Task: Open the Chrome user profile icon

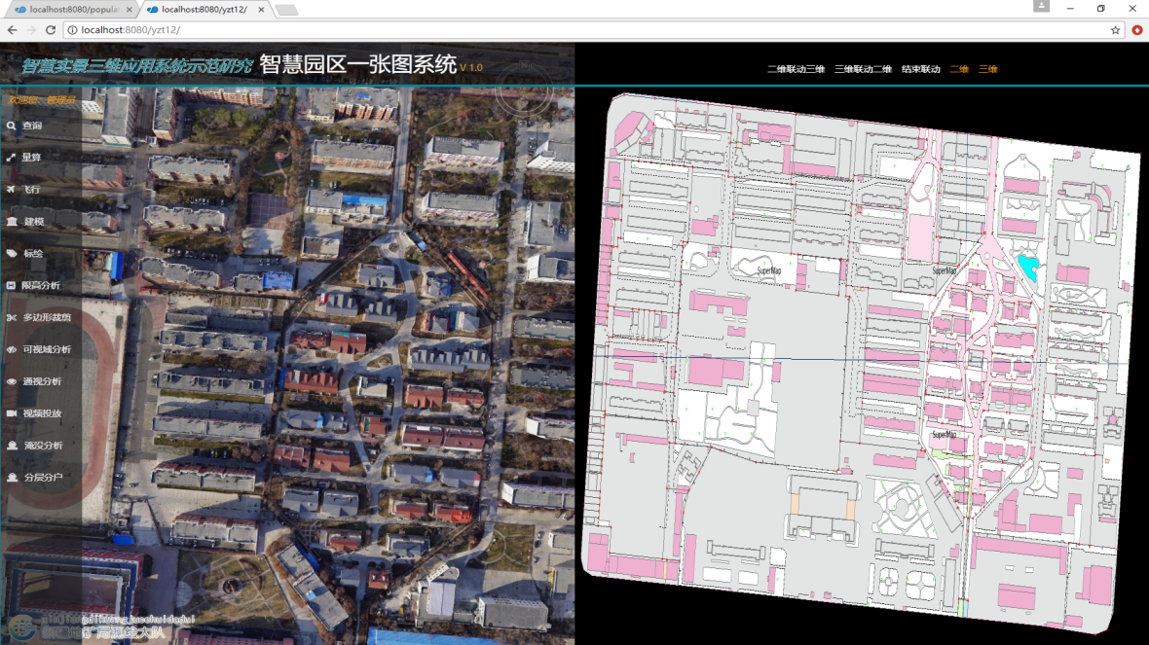Action: pos(1041,6)
